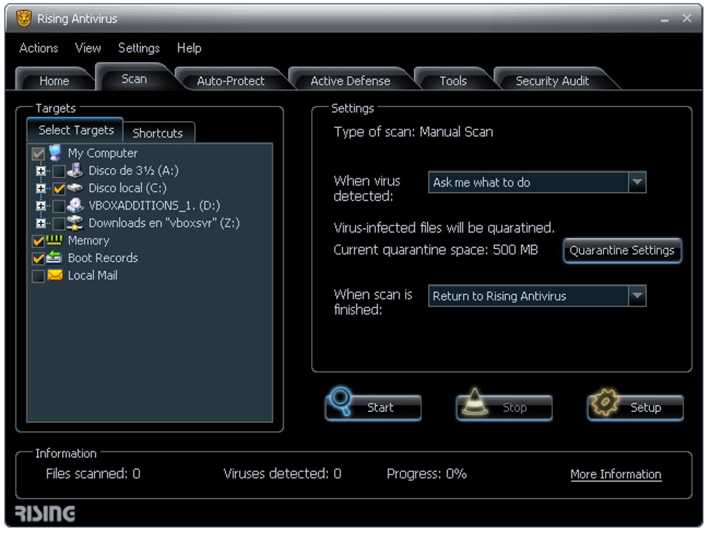710x533 pixels.
Task: Click the network drive Z: icon
Action: (74, 223)
